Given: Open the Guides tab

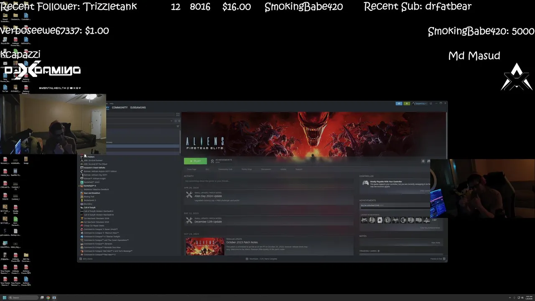Looking at the screenshot, I should [283, 169].
